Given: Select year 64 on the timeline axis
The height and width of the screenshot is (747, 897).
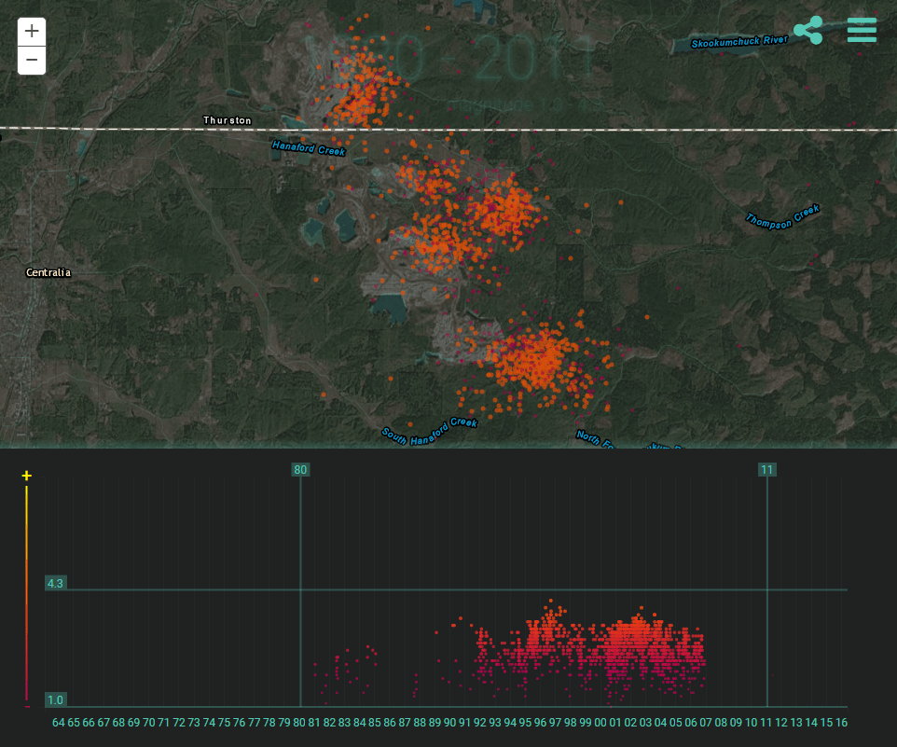Looking at the screenshot, I should click(x=59, y=723).
